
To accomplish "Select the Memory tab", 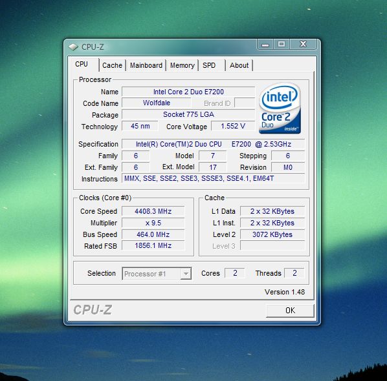I will pos(182,65).
